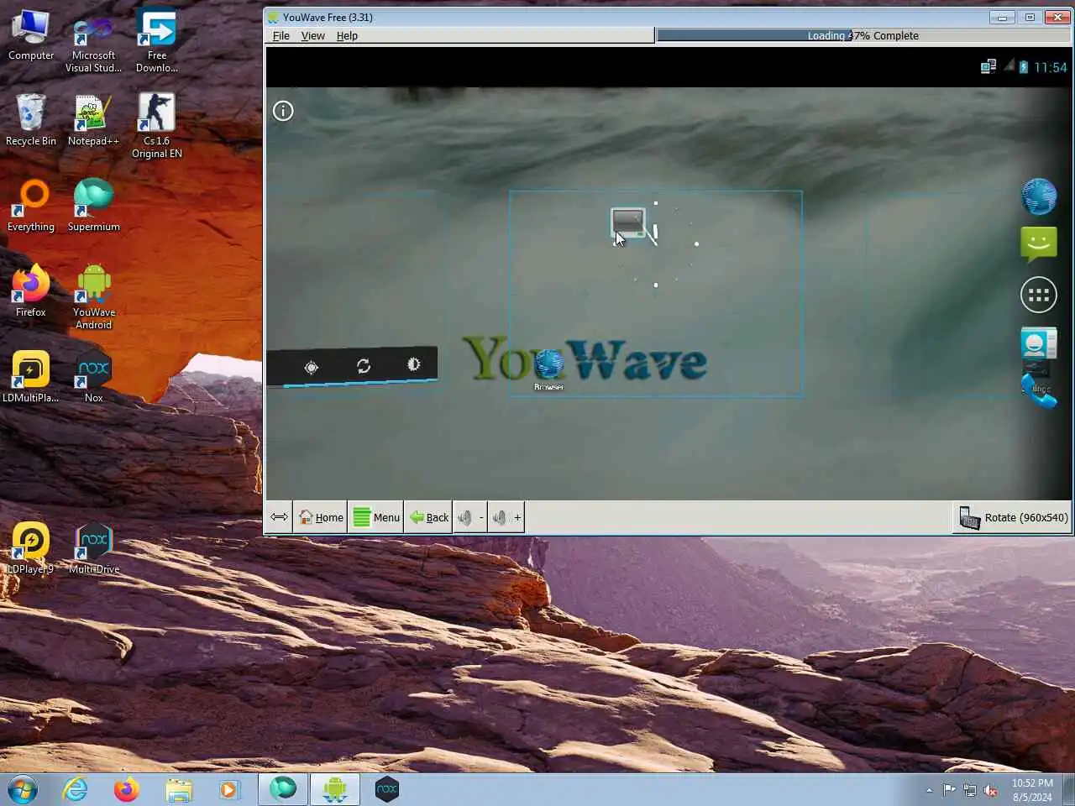
Task: Click the Back arrow button in the YouWave toolbar
Action: tap(428, 517)
